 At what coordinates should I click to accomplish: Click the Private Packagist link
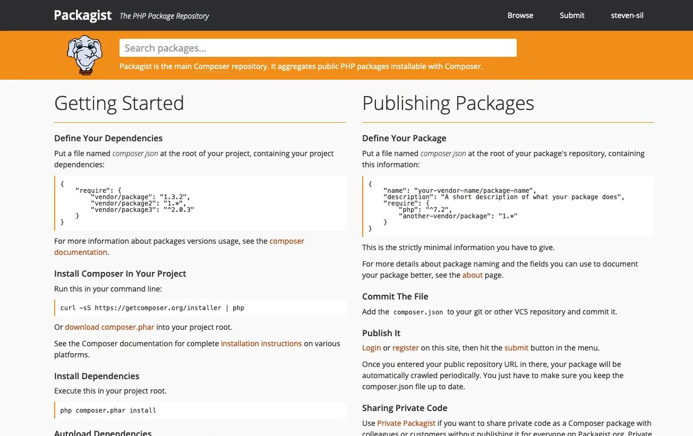406,423
